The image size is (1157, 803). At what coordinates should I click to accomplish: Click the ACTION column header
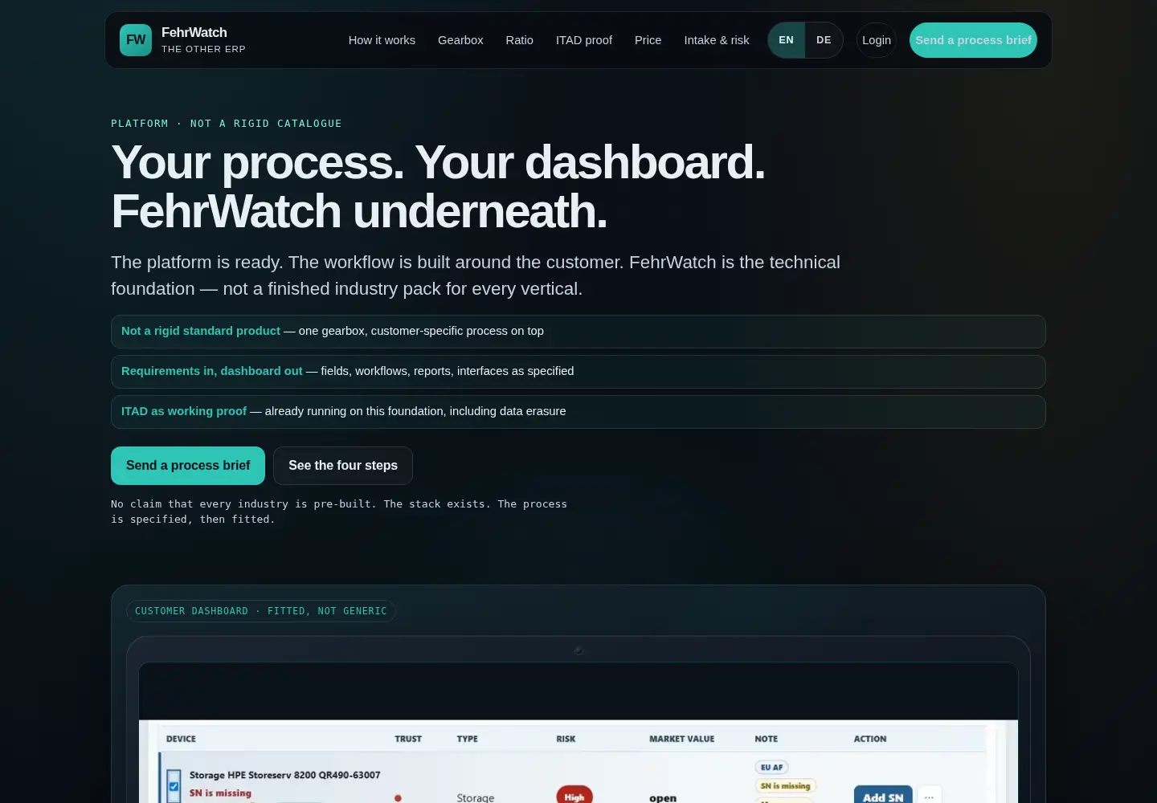[x=870, y=739]
